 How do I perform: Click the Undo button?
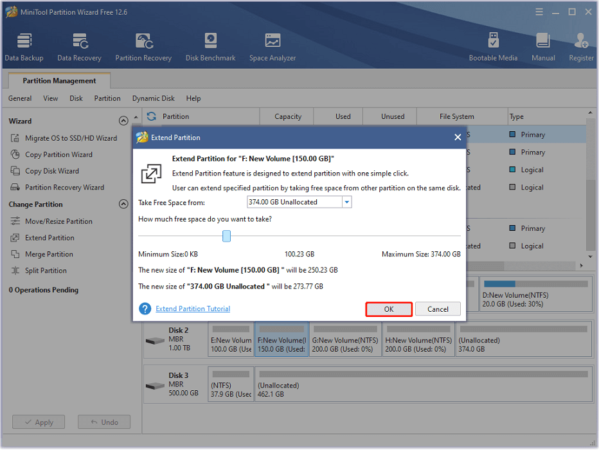104,422
